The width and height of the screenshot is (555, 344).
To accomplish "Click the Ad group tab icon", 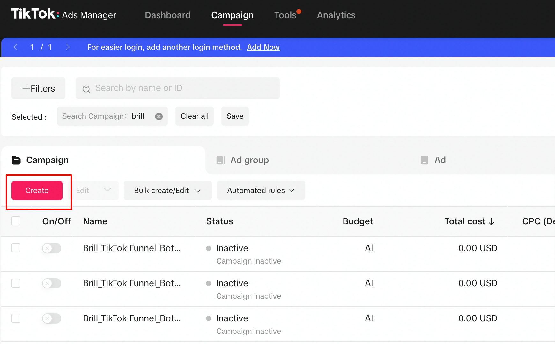I will click(x=220, y=160).
